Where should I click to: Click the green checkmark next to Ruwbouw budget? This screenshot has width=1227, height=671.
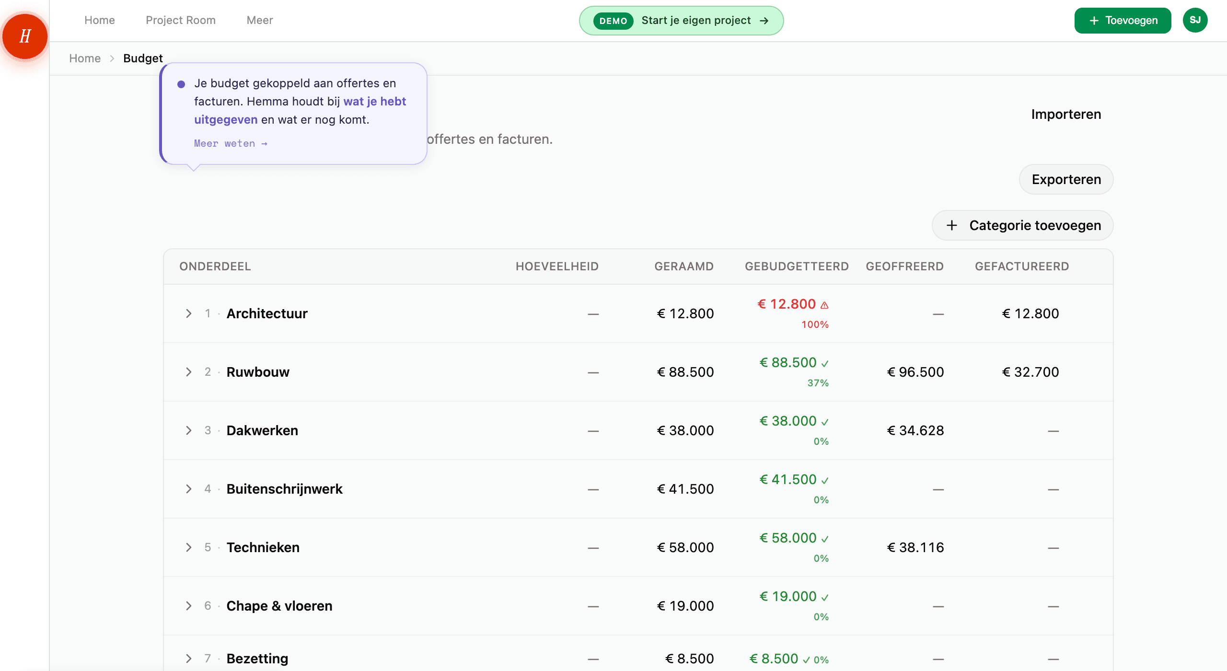coord(825,364)
